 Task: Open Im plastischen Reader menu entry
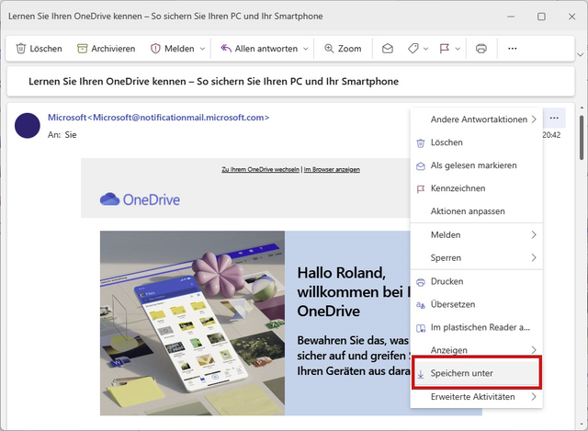pos(477,327)
